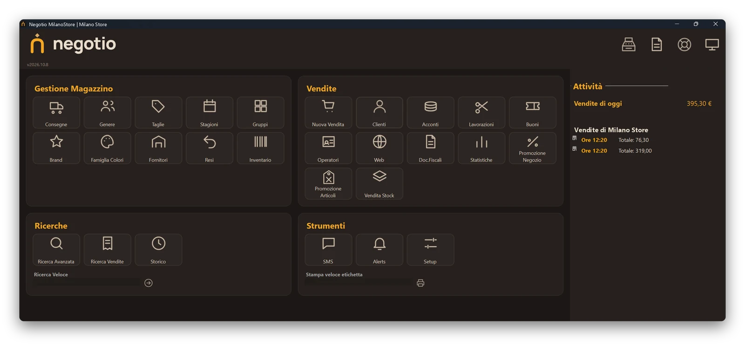745x346 pixels.
Task: Open the Fornitori warehouse tile
Action: [158, 148]
